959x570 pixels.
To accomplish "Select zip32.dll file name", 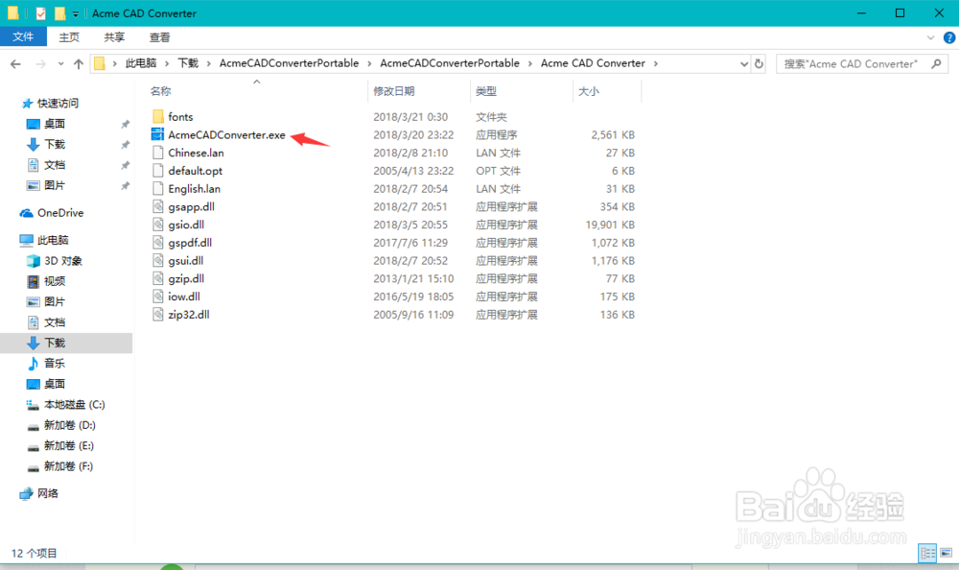I will pyautogui.click(x=188, y=314).
